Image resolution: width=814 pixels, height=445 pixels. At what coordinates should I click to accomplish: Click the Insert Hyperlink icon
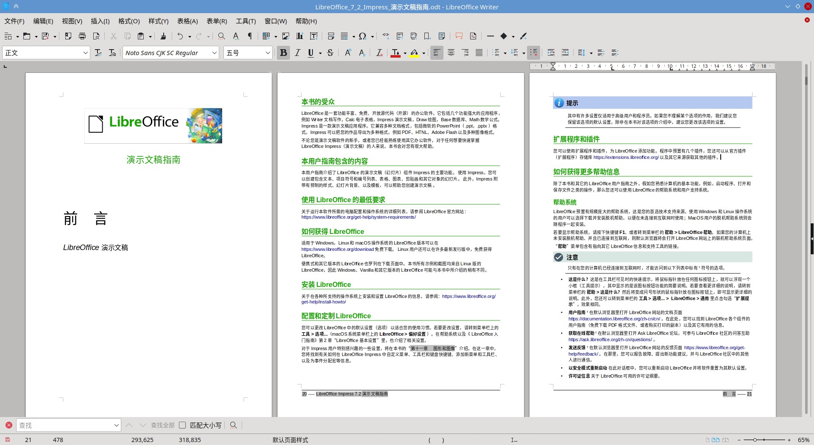coord(386,36)
